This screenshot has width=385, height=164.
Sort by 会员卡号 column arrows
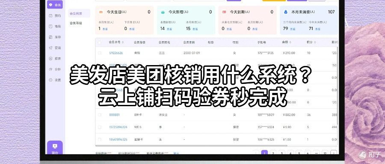[123, 42]
